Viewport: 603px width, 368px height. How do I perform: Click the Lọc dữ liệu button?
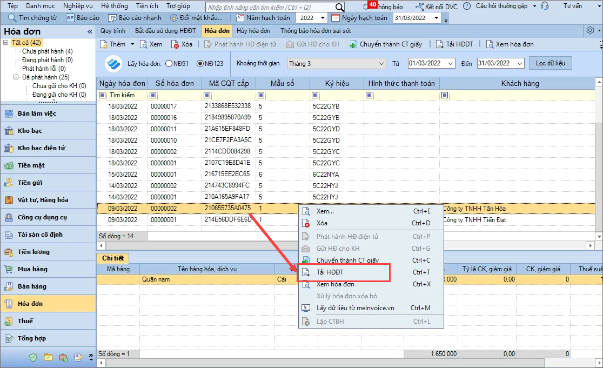pyautogui.click(x=550, y=63)
